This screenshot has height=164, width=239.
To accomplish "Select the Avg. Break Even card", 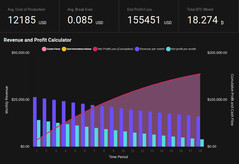I will 89,16.
